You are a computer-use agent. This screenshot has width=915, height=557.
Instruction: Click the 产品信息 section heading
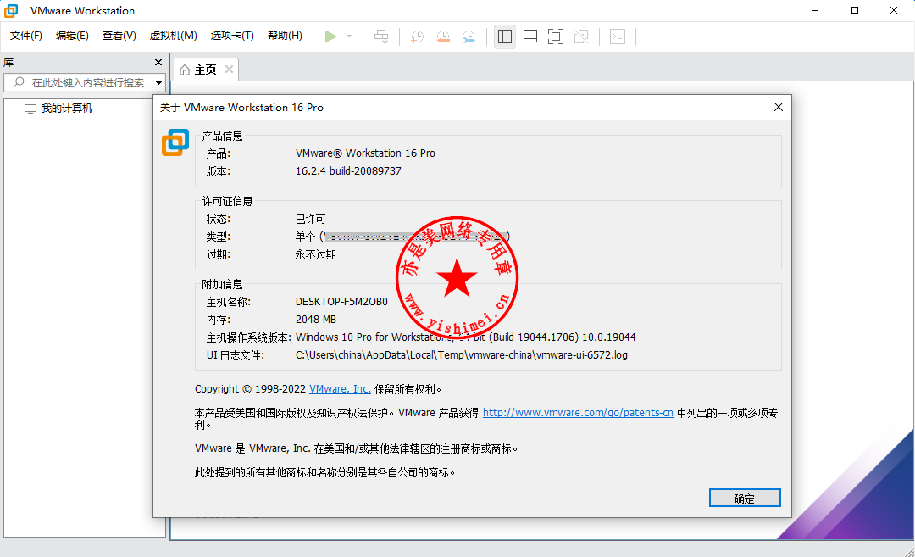tap(222, 136)
